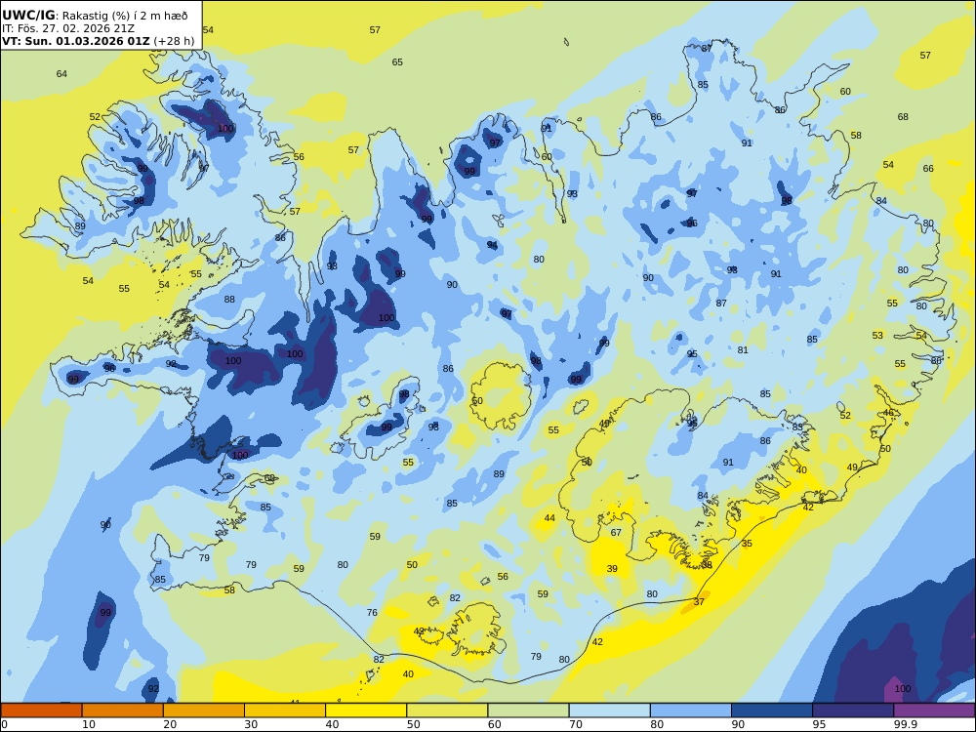
Task: Click the map value '64'
Action: [x=61, y=74]
